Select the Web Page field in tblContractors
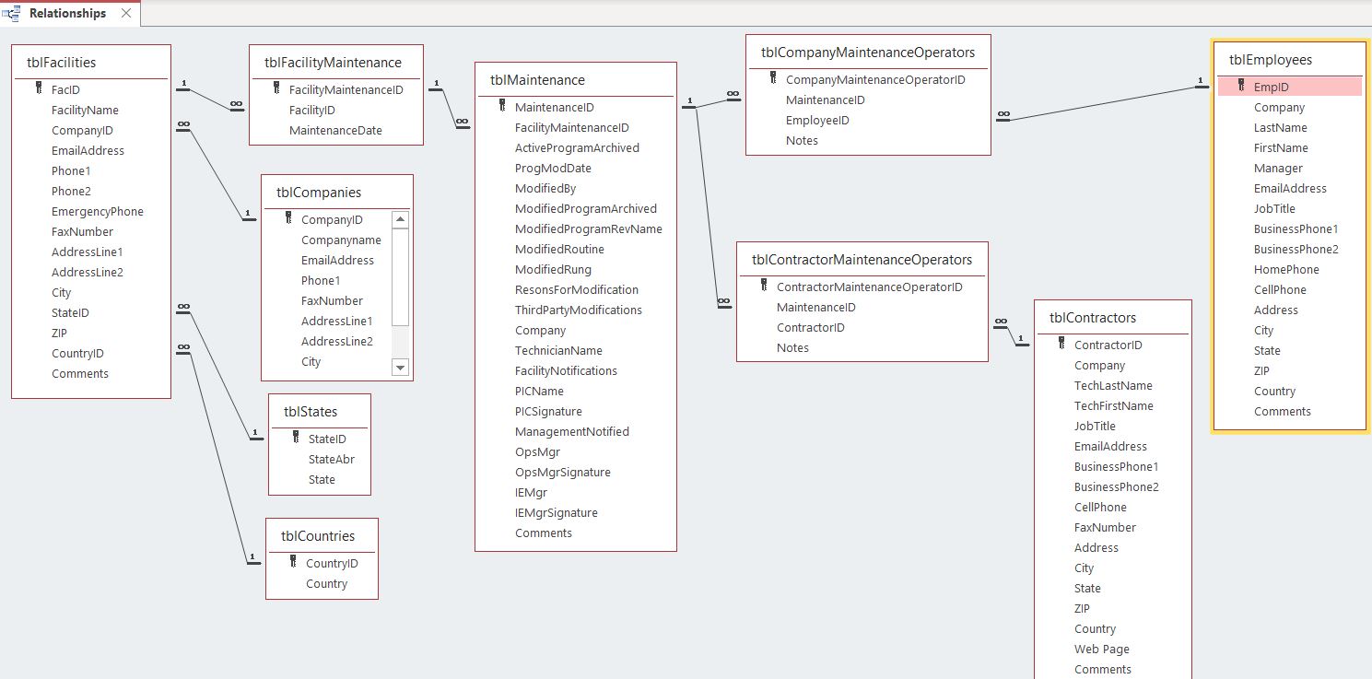1372x679 pixels. tap(1102, 649)
